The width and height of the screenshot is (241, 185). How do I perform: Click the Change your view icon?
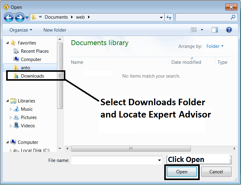194,30
